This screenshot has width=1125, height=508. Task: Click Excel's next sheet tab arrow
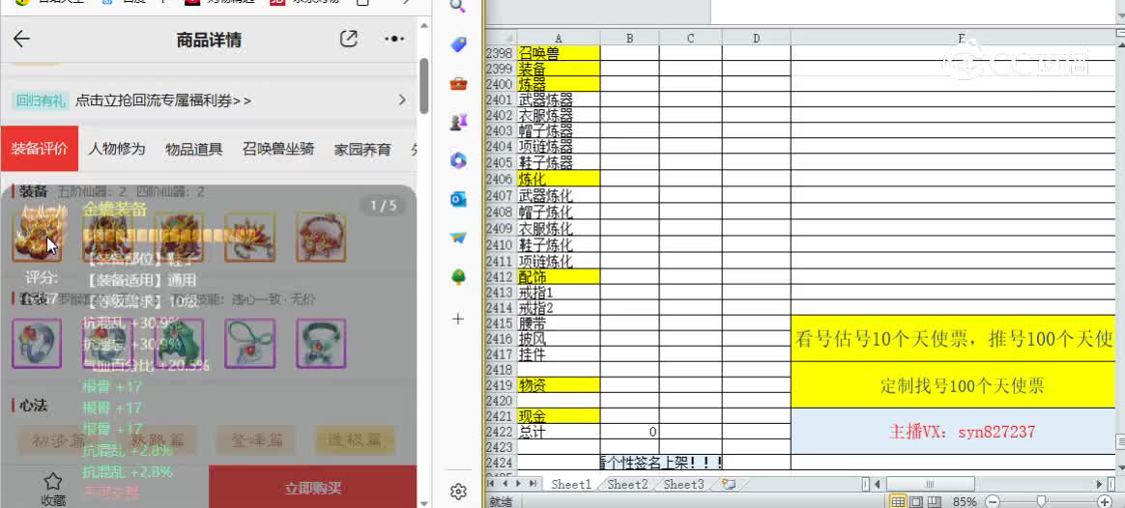(x=519, y=485)
